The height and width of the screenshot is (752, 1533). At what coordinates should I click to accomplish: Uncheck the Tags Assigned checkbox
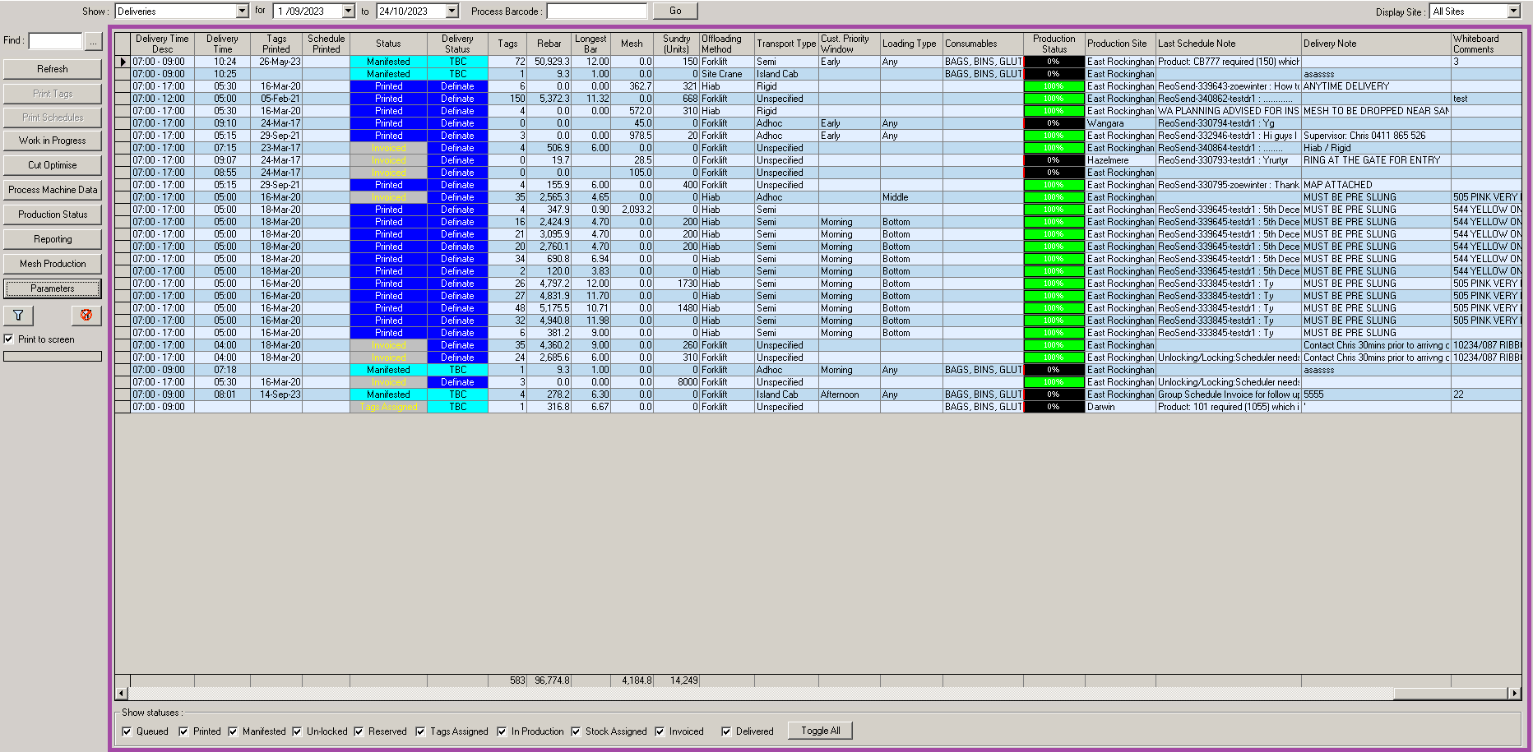coord(420,731)
